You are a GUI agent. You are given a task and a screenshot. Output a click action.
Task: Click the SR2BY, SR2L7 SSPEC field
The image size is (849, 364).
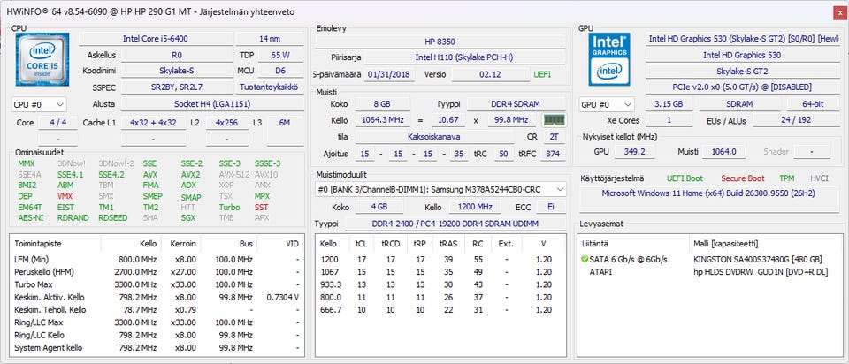click(x=177, y=87)
